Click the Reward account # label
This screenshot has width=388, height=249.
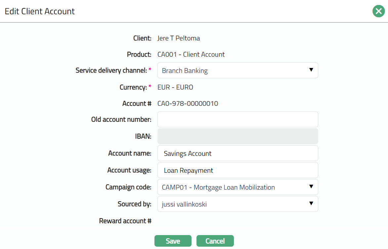coord(125,221)
